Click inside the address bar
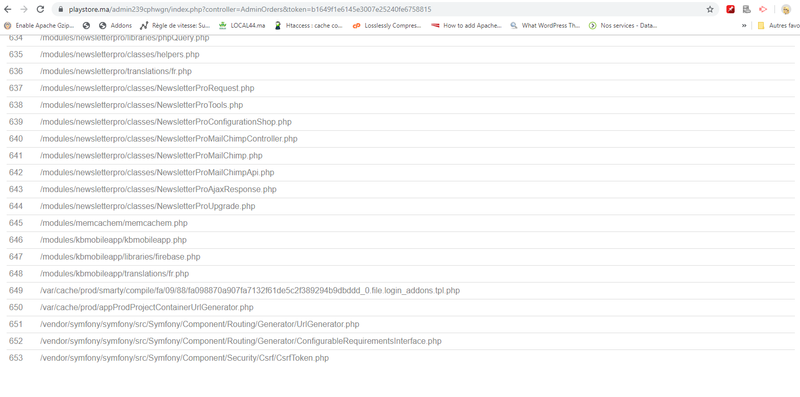This screenshot has width=800, height=397. tap(358, 9)
